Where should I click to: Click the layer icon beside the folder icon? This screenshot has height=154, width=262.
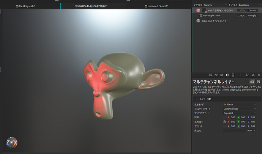tap(253, 75)
